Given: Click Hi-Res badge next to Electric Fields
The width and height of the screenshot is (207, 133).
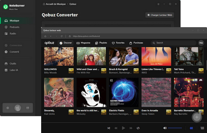Looking at the screenshot, I should click(136, 112).
